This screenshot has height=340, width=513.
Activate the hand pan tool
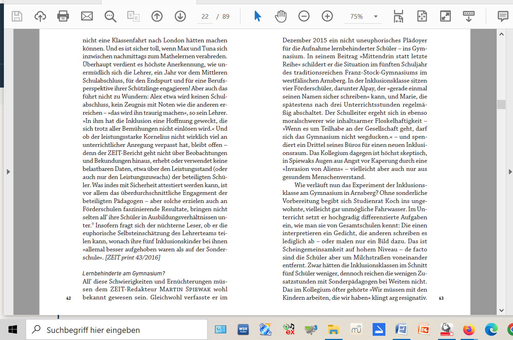(281, 16)
